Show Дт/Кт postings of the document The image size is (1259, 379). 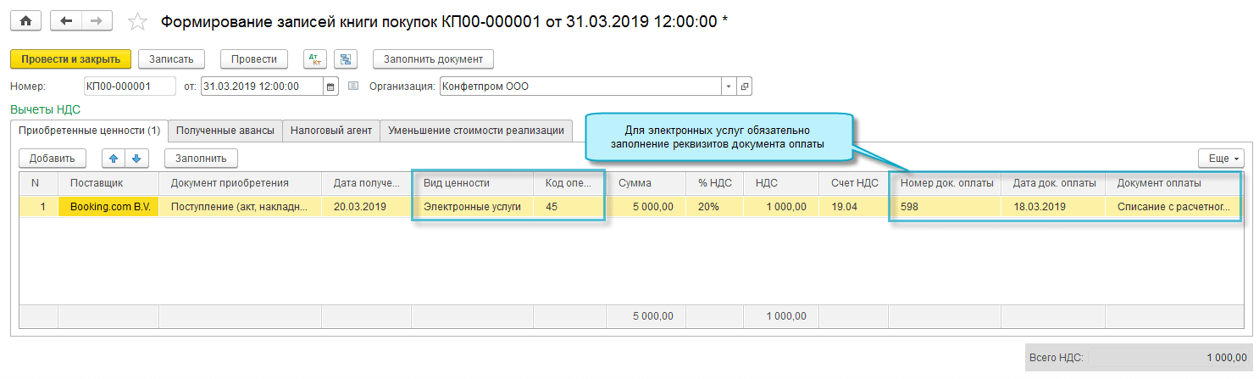tap(315, 59)
